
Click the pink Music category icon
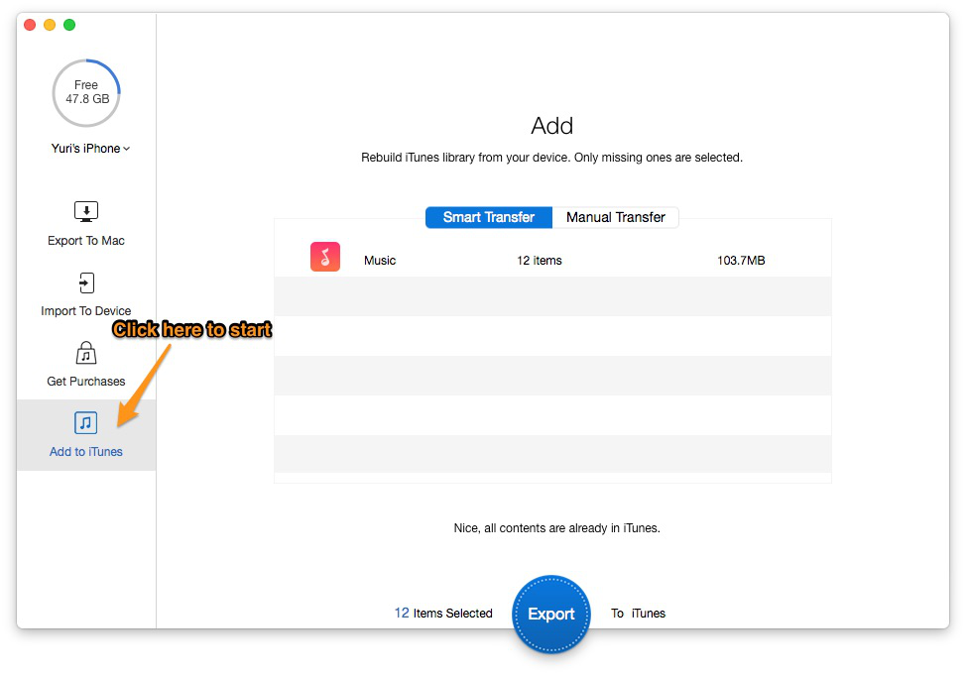[x=325, y=257]
